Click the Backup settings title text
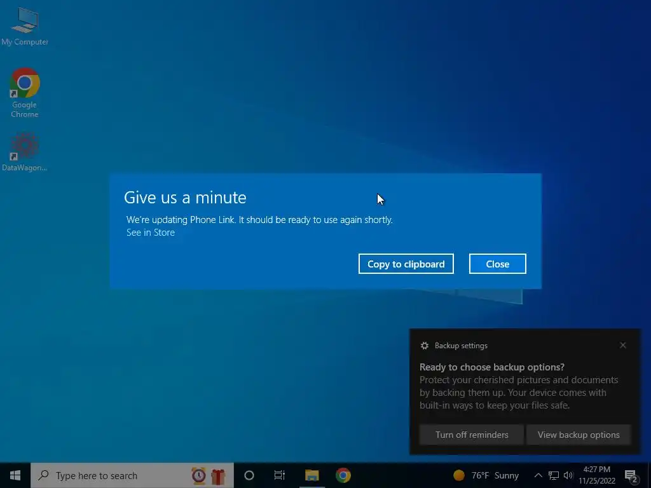 tap(461, 346)
